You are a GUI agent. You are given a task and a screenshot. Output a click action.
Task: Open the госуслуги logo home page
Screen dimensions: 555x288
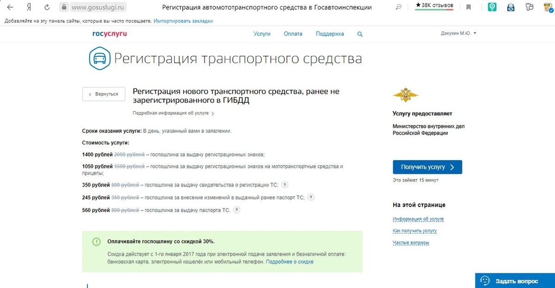point(110,34)
